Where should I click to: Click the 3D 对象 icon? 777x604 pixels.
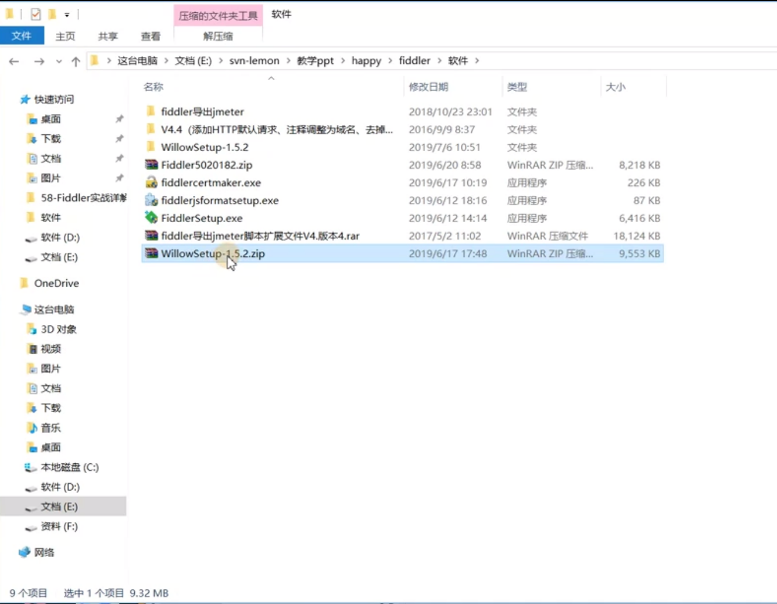coord(32,329)
